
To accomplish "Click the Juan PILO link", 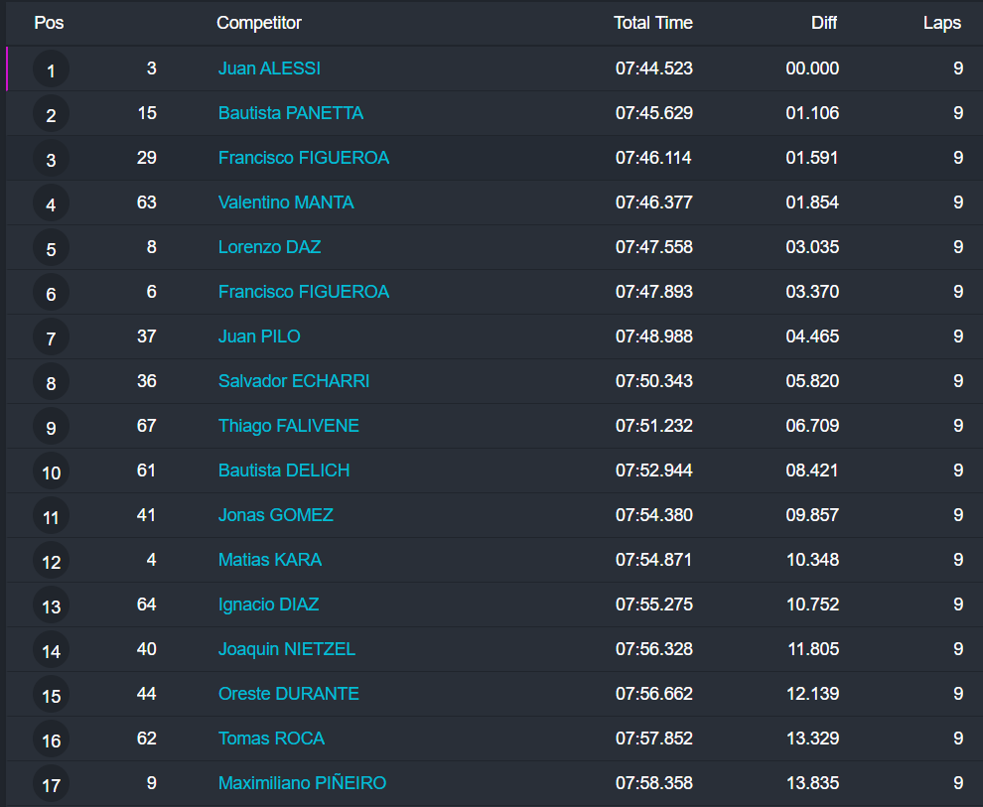I will click(x=259, y=336).
